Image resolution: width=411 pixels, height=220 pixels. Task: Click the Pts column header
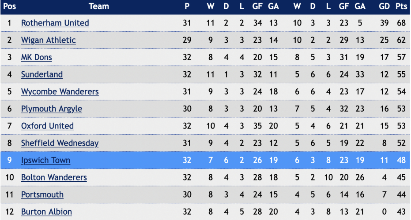401,6
